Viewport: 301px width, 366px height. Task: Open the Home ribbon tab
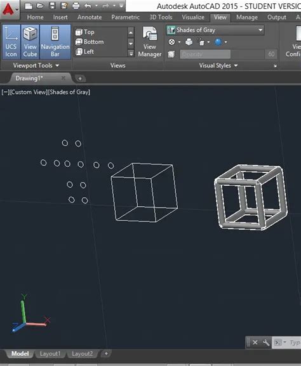(35, 17)
